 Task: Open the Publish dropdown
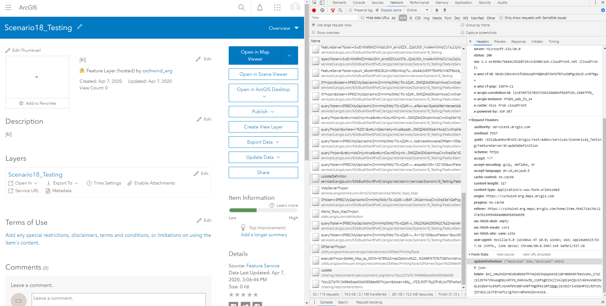click(264, 112)
